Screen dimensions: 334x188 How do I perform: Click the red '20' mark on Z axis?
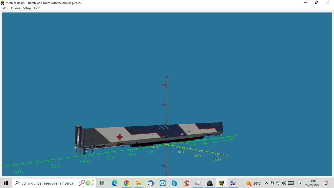point(163,105)
